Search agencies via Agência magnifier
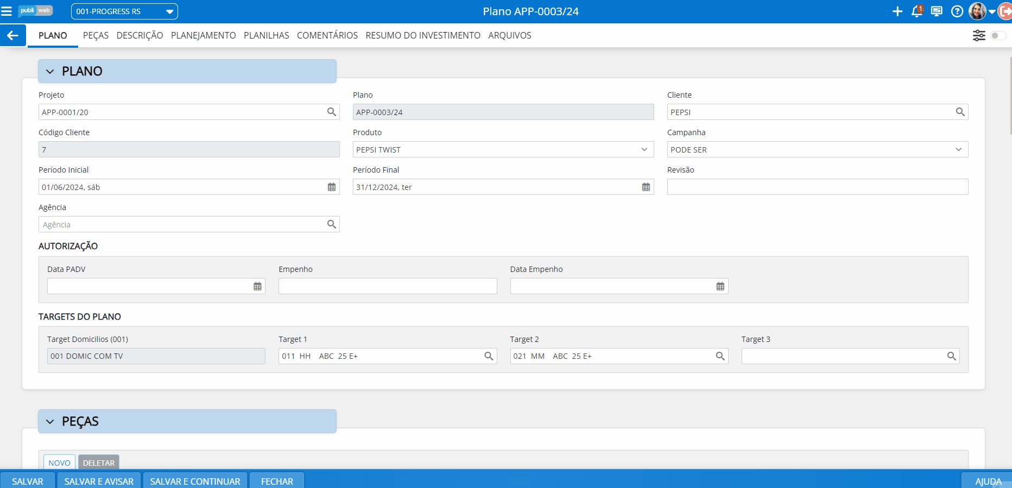The image size is (1012, 488). tap(332, 224)
